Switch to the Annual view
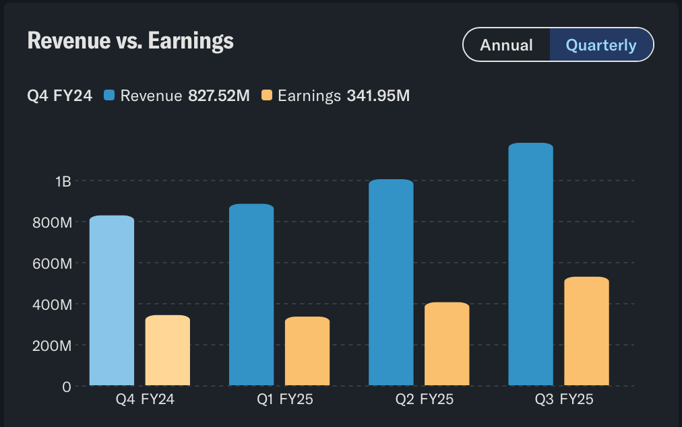The width and height of the screenshot is (682, 427). [506, 45]
